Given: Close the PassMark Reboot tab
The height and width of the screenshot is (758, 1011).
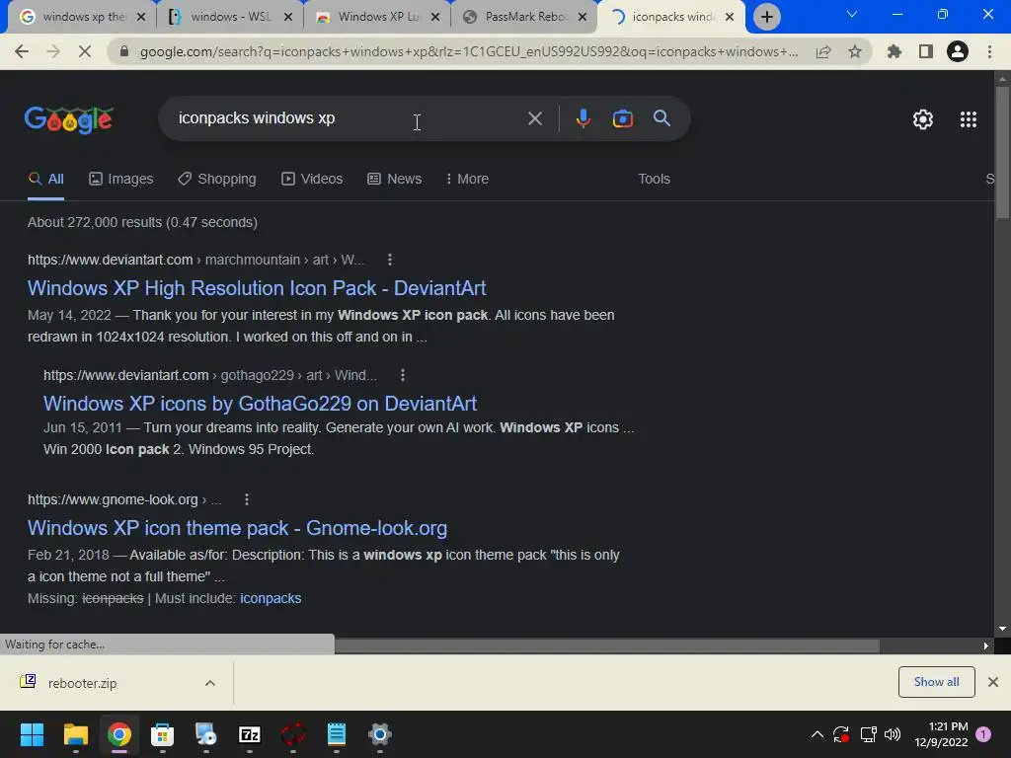Looking at the screenshot, I should pos(583,17).
